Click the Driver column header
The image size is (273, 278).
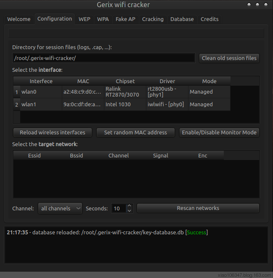pyautogui.click(x=167, y=81)
